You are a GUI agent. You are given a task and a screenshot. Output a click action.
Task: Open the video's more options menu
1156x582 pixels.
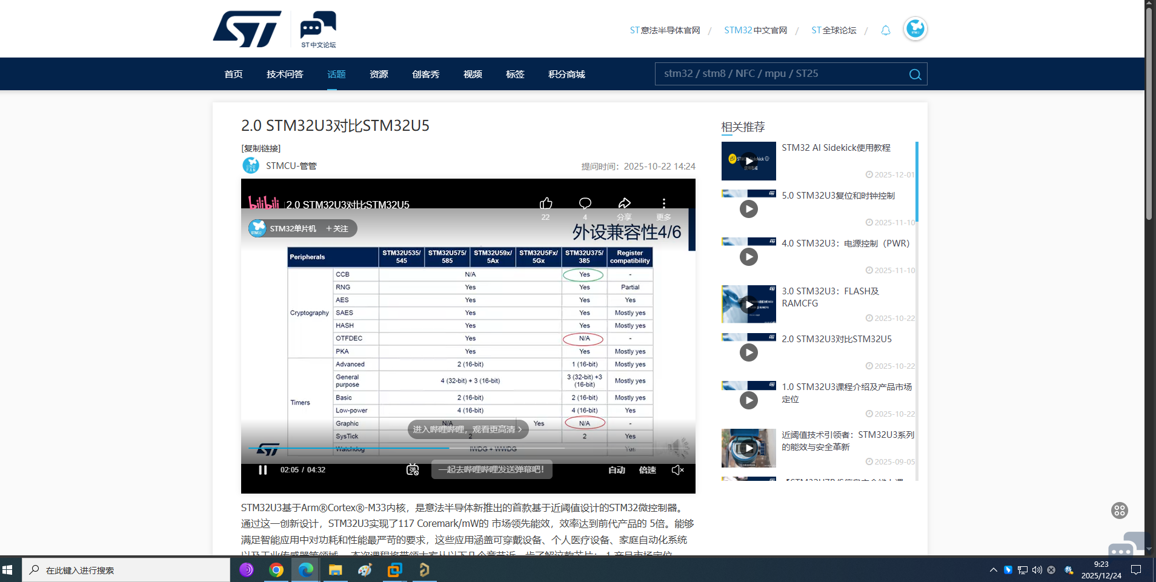[664, 203]
